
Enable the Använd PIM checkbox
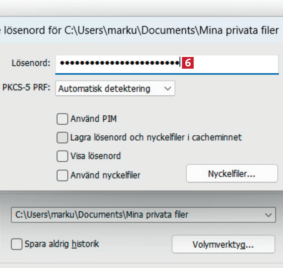coord(62,119)
